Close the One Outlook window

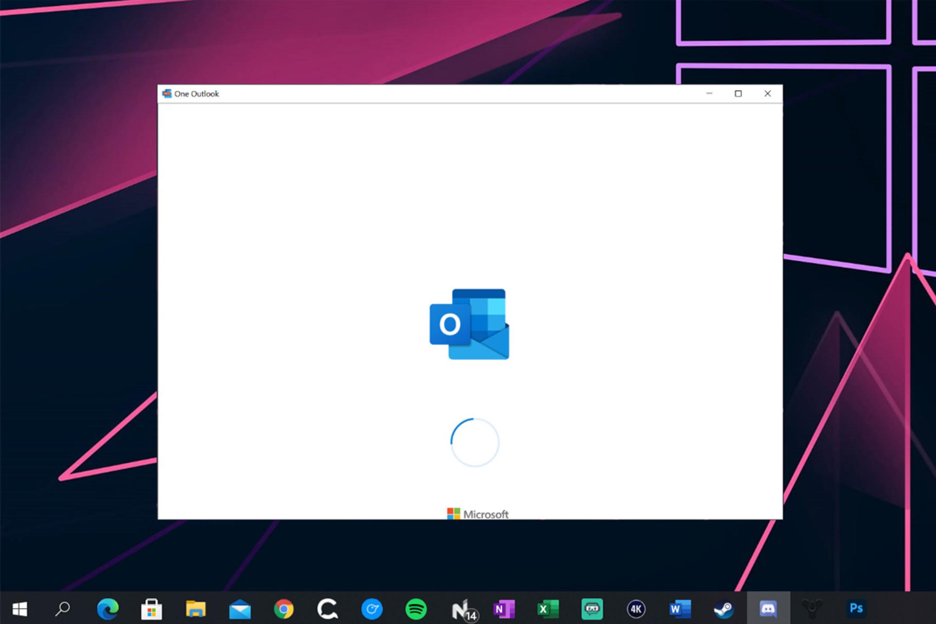pyautogui.click(x=767, y=94)
